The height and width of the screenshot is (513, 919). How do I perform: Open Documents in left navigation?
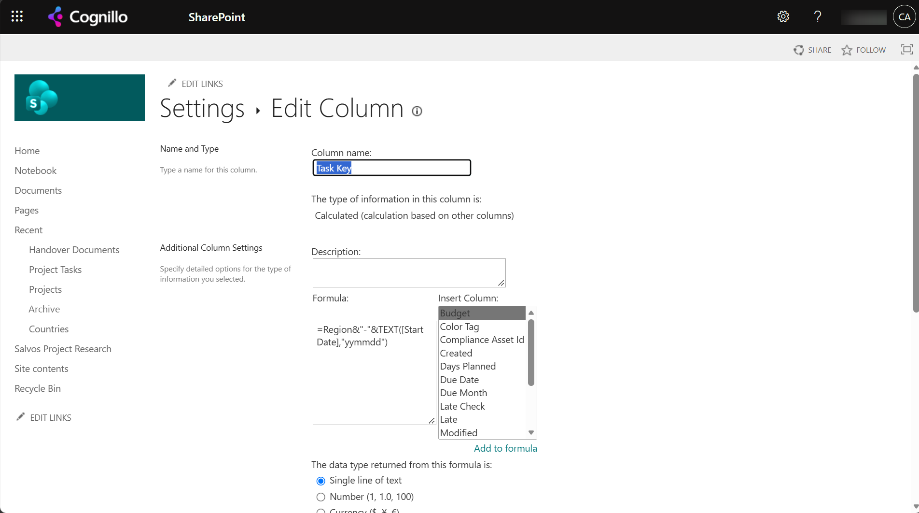coord(38,190)
